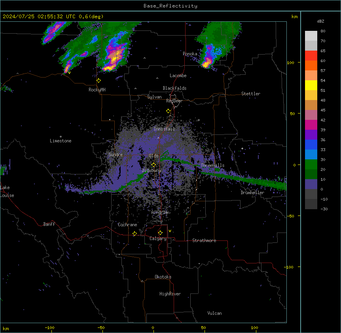Click the yellow diamond marker under Cochrane
The width and height of the screenshot is (341, 333).
coord(135,233)
